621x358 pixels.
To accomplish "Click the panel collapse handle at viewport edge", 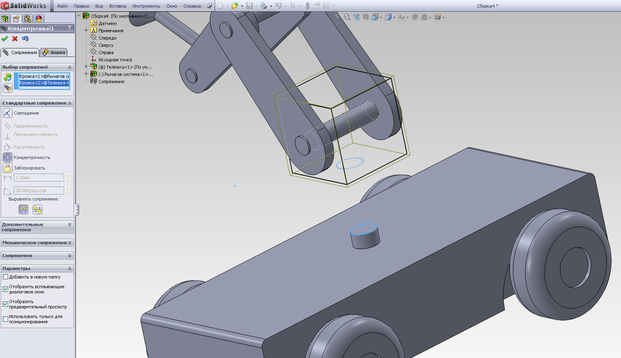I will coord(77,209).
